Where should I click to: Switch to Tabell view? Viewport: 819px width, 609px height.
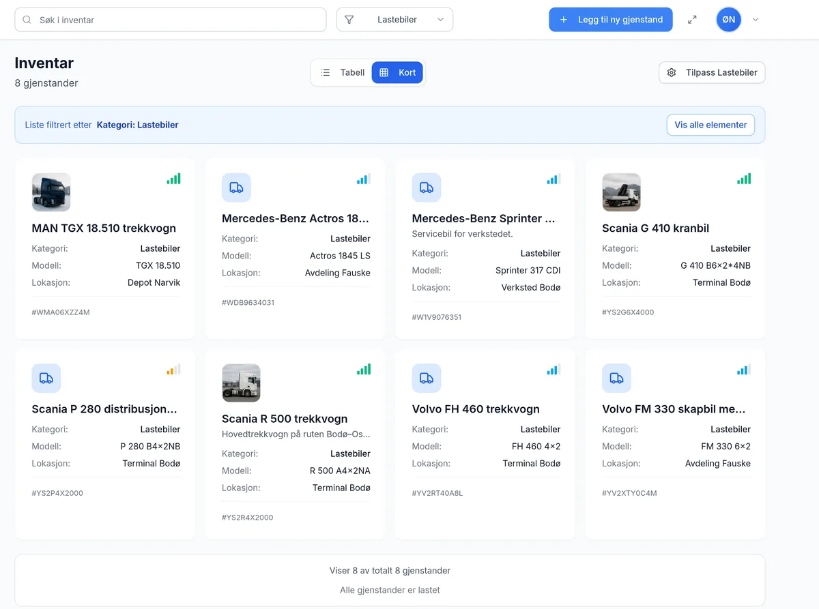tap(343, 72)
